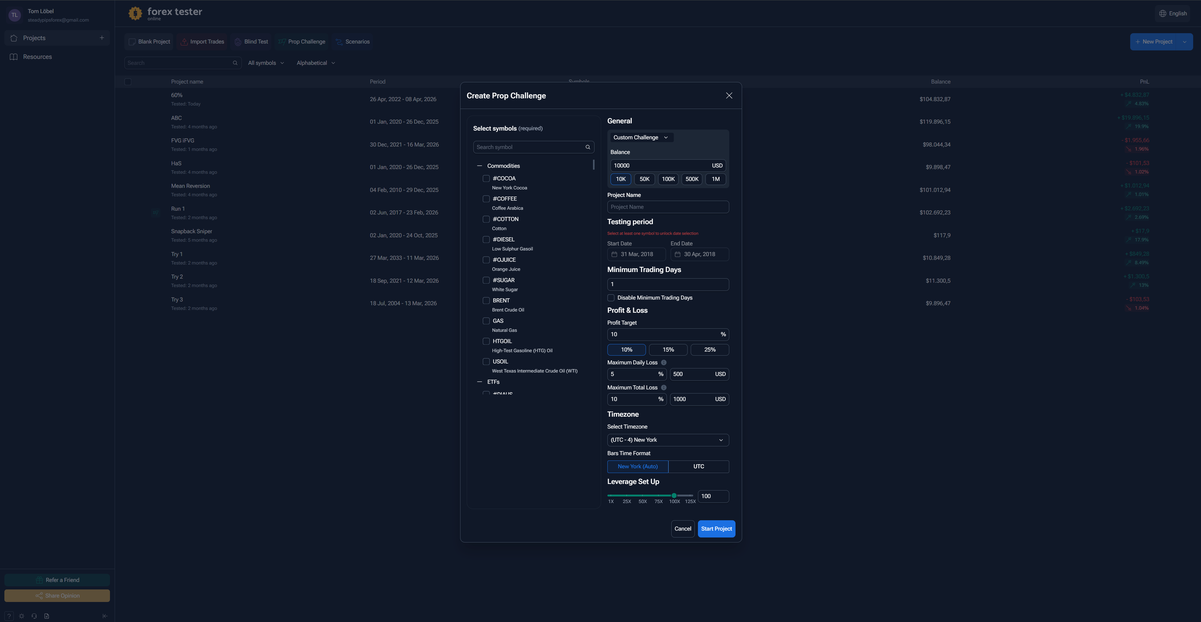
Task: Select UTC bars time format
Action: click(699, 466)
